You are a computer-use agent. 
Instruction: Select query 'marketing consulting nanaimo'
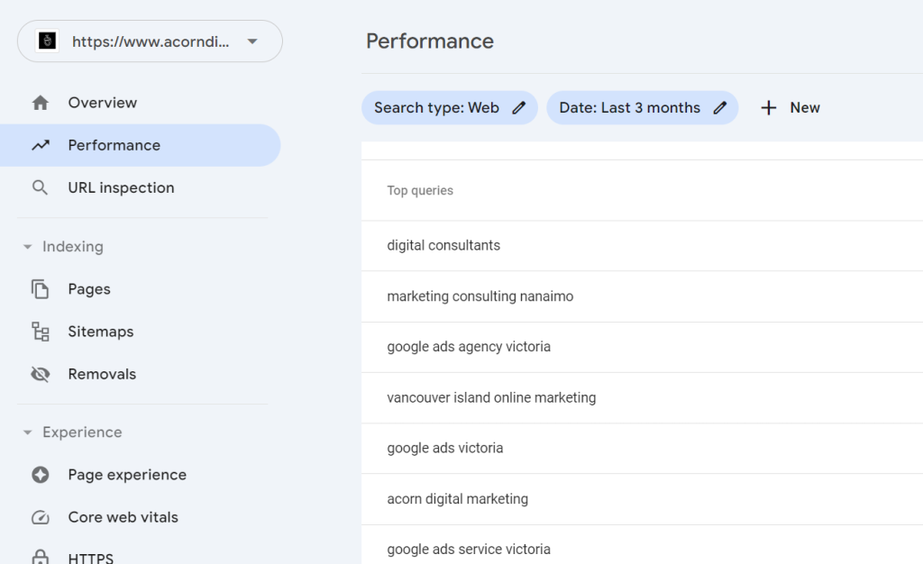point(480,296)
